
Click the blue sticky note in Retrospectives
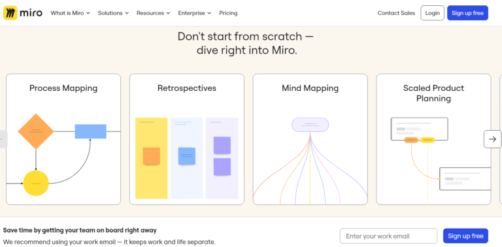[187, 156]
